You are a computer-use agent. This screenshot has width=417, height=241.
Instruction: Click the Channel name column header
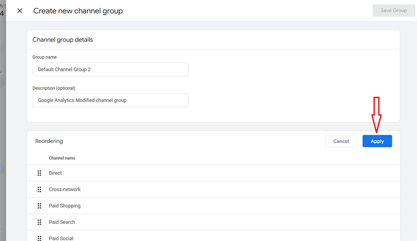point(62,158)
